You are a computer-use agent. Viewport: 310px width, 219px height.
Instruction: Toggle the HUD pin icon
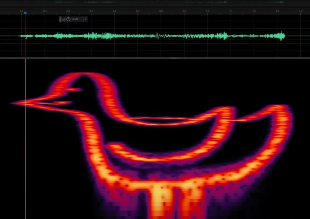click(85, 19)
